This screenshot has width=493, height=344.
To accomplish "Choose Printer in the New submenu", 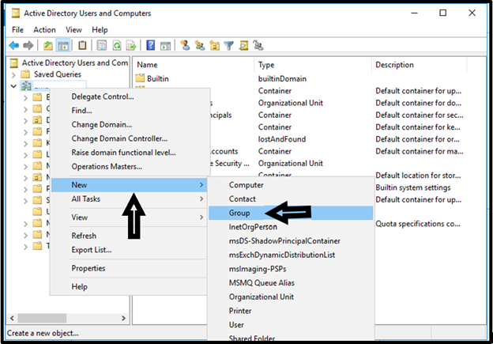I will [240, 311].
